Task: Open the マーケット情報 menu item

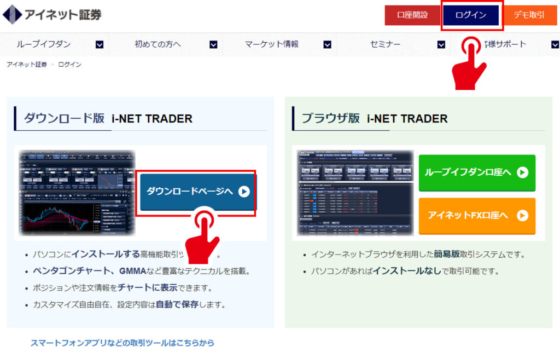Action: pos(272,44)
